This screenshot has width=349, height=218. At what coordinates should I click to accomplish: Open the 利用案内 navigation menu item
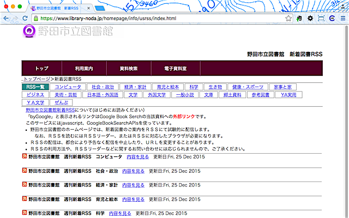tap(84, 68)
